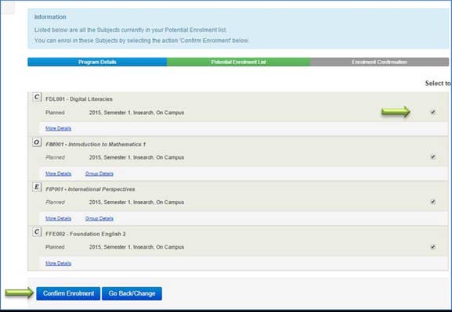Click the Planned status under FDL001
Viewport: 452px width, 312px height.
(55, 113)
